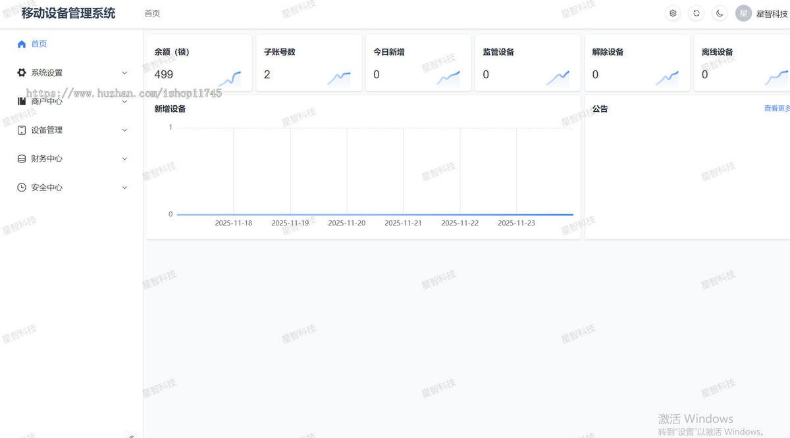Open the 查看更多 link in 公告 panel

(777, 109)
